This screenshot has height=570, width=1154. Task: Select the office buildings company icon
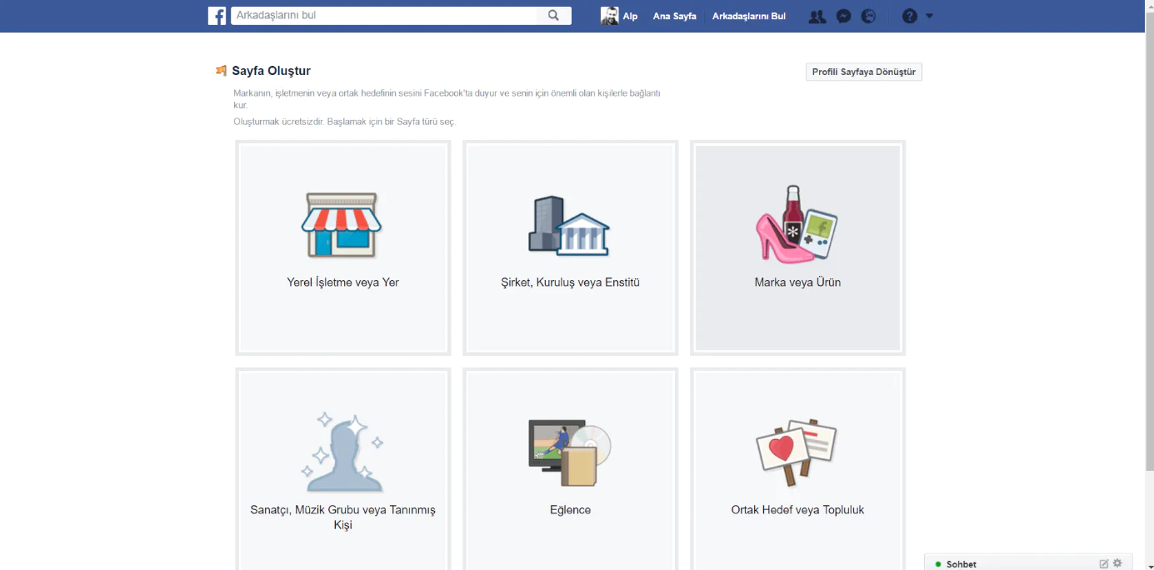pos(569,225)
